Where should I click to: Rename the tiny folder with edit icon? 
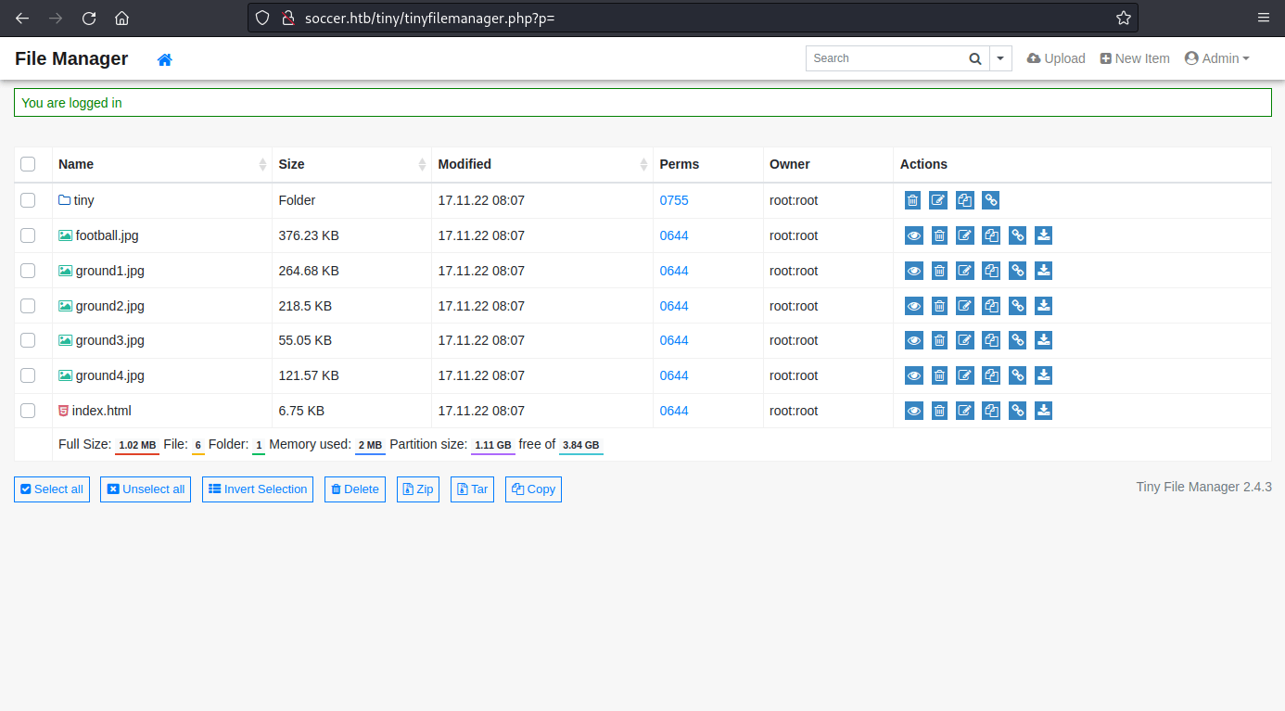pos(939,200)
